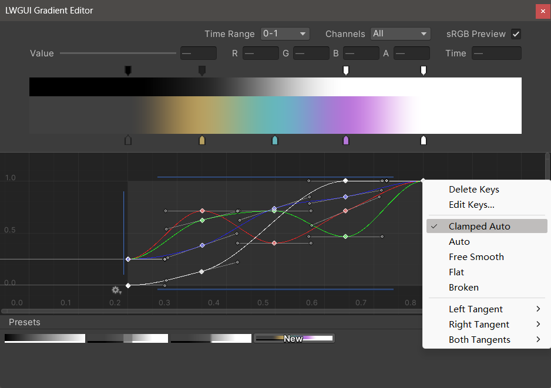Viewport: 551px width, 388px height.
Task: Open the Channels dropdown
Action: point(401,34)
